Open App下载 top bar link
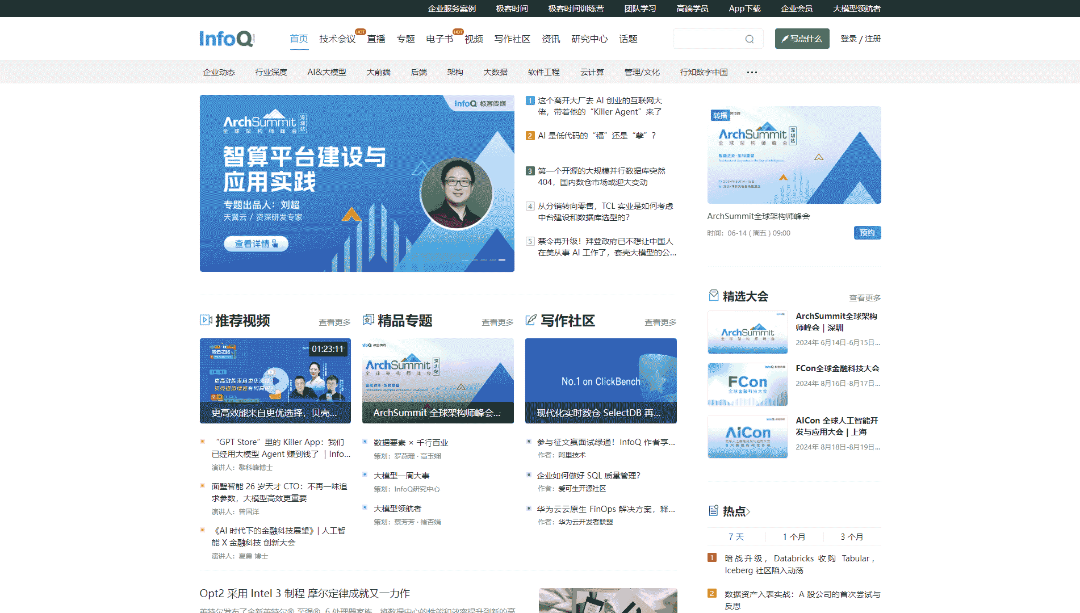This screenshot has width=1080, height=613. tap(744, 9)
